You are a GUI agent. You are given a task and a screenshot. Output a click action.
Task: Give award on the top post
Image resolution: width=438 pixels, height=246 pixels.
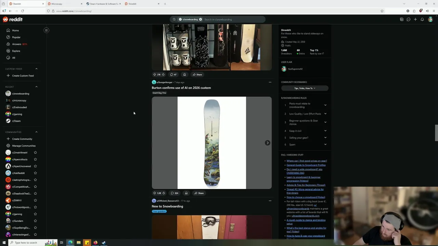pyautogui.click(x=184, y=74)
